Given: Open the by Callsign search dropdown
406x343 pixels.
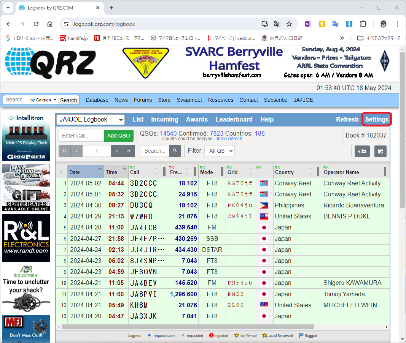Looking at the screenshot, I should pyautogui.click(x=43, y=100).
